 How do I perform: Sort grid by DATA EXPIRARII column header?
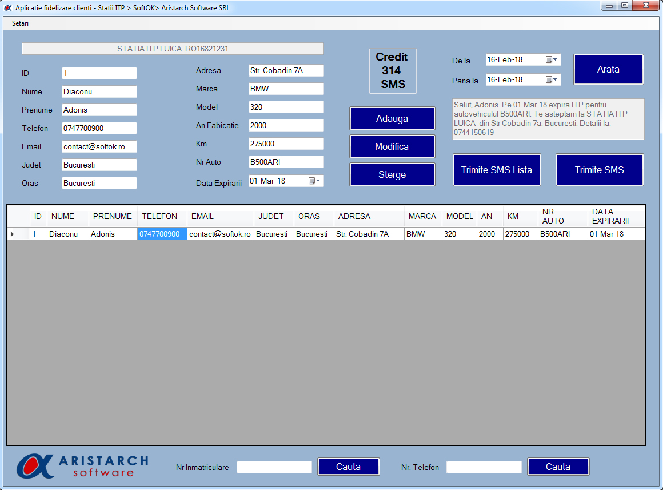coord(616,216)
